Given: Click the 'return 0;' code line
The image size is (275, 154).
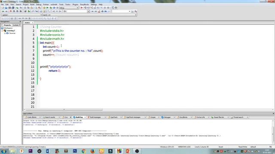Looking at the screenshot, I should [55, 71].
